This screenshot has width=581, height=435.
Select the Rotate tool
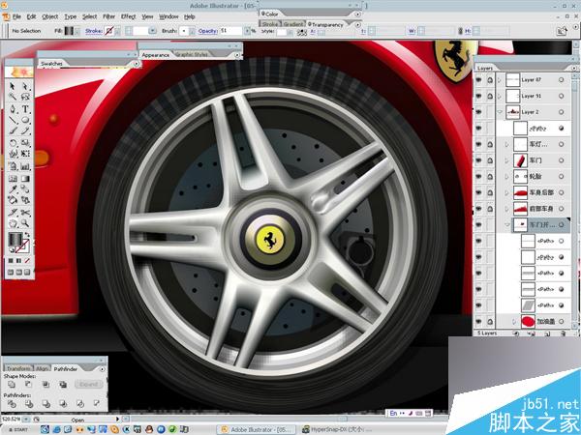(x=13, y=143)
